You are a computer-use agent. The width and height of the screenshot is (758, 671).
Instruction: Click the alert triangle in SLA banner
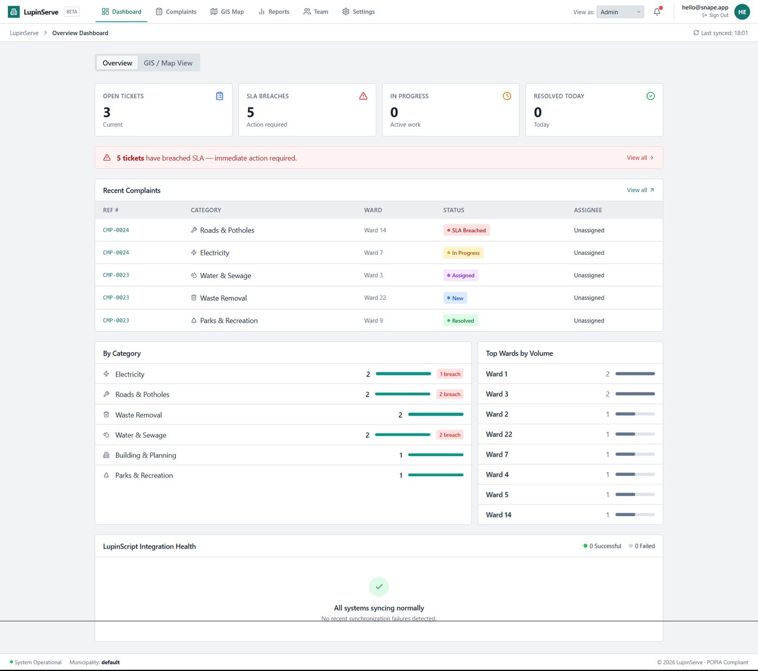(x=107, y=157)
